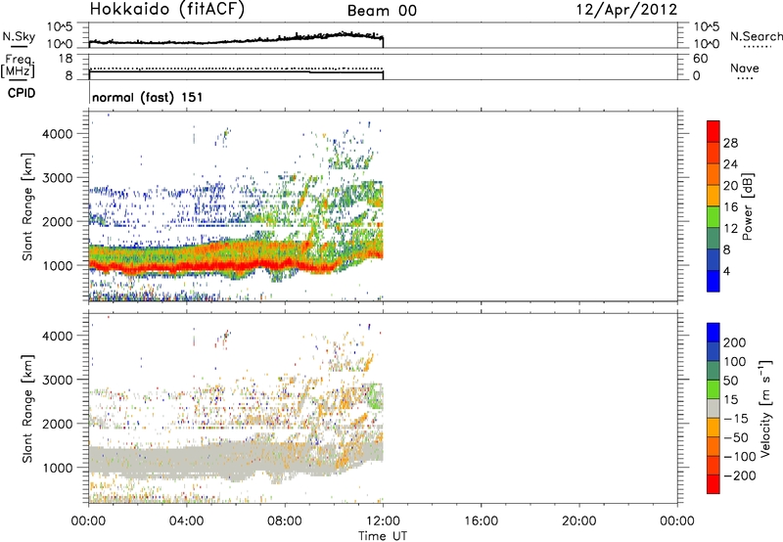Click the 'N.Sky' legend label
Image resolution: width=783 pixels, height=542 pixels.
19,36
